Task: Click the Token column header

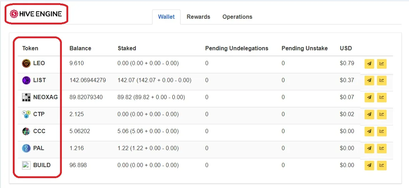Action: tap(30, 49)
